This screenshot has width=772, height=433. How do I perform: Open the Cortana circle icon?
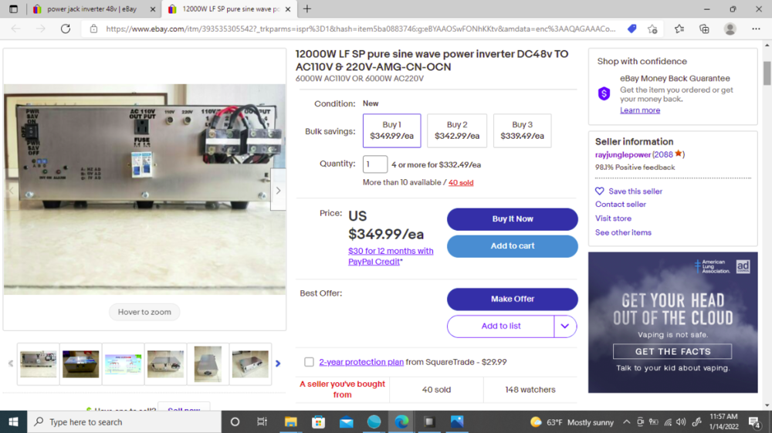click(235, 422)
